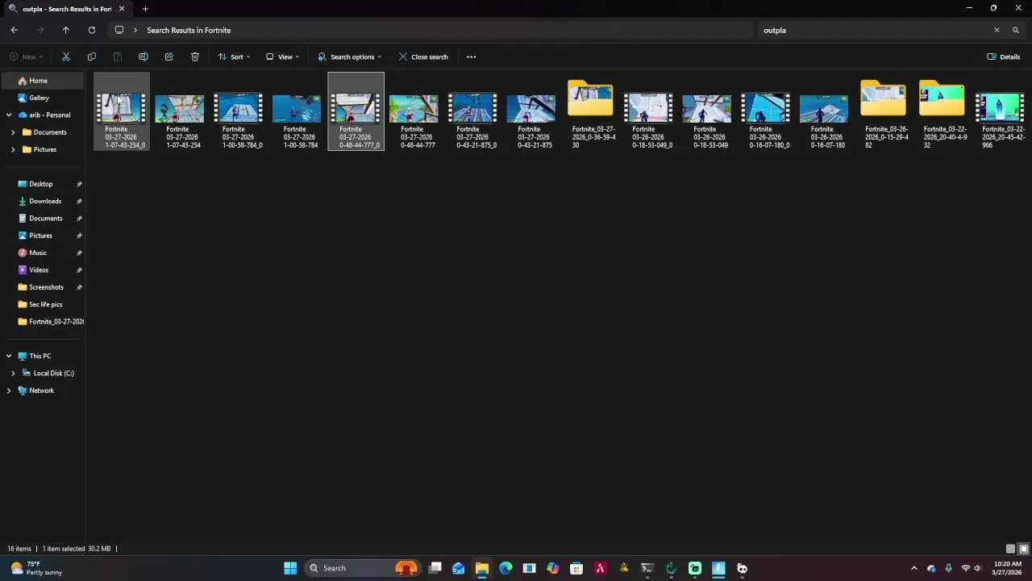Select folder Fortnite_03-22-2026_20-40-4-932
The image size is (1032, 581).
pyautogui.click(x=942, y=111)
